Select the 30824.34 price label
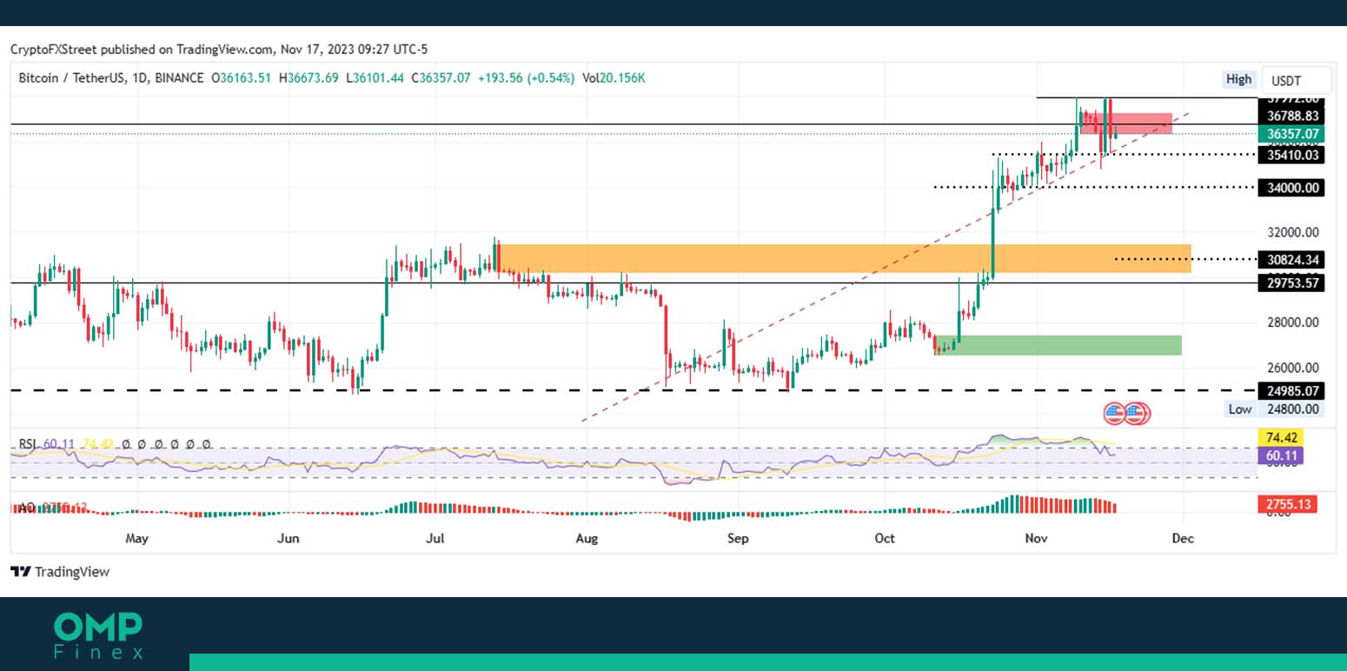1347x671 pixels. 1292,259
